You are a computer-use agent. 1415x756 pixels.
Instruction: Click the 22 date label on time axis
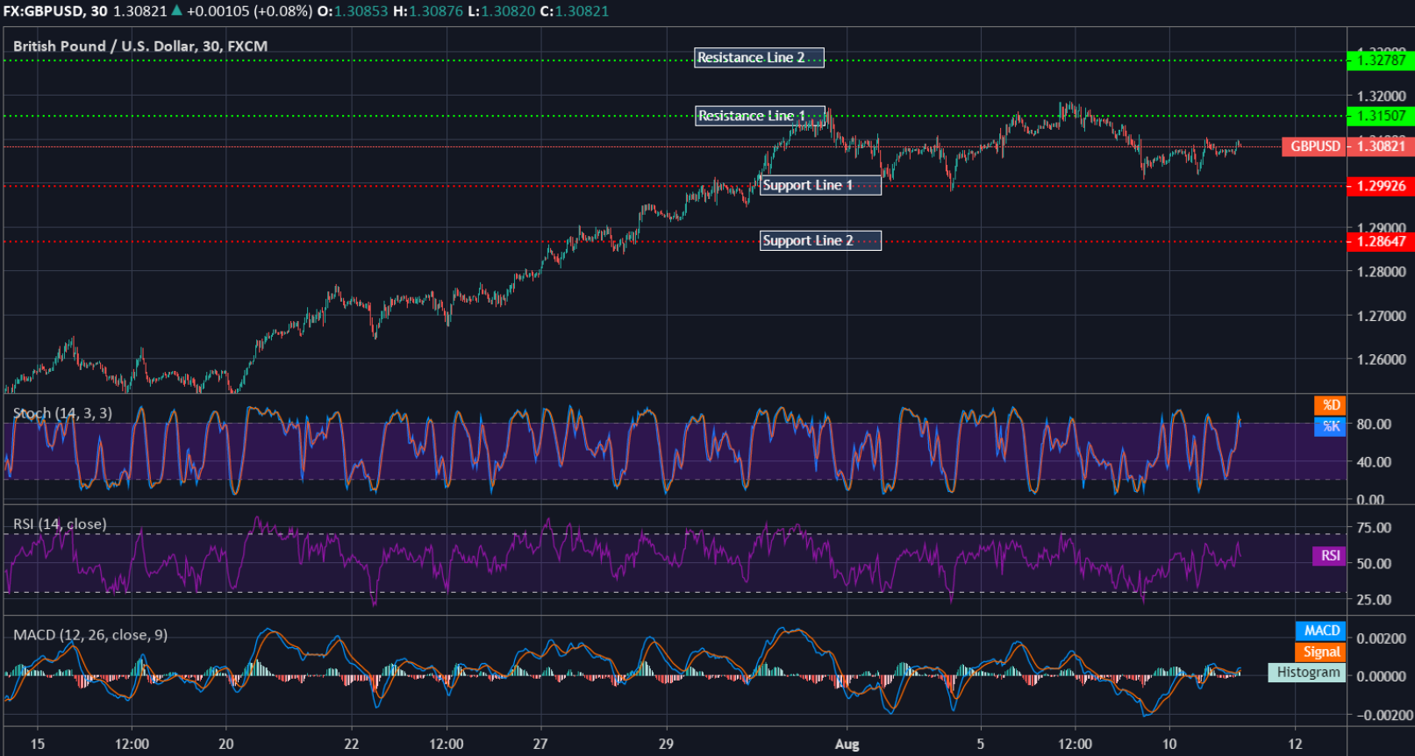pos(352,744)
